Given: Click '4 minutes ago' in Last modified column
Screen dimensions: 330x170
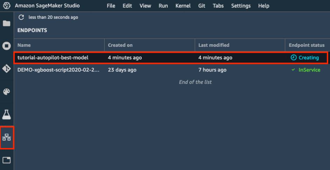Looking at the screenshot, I should tap(215, 58).
